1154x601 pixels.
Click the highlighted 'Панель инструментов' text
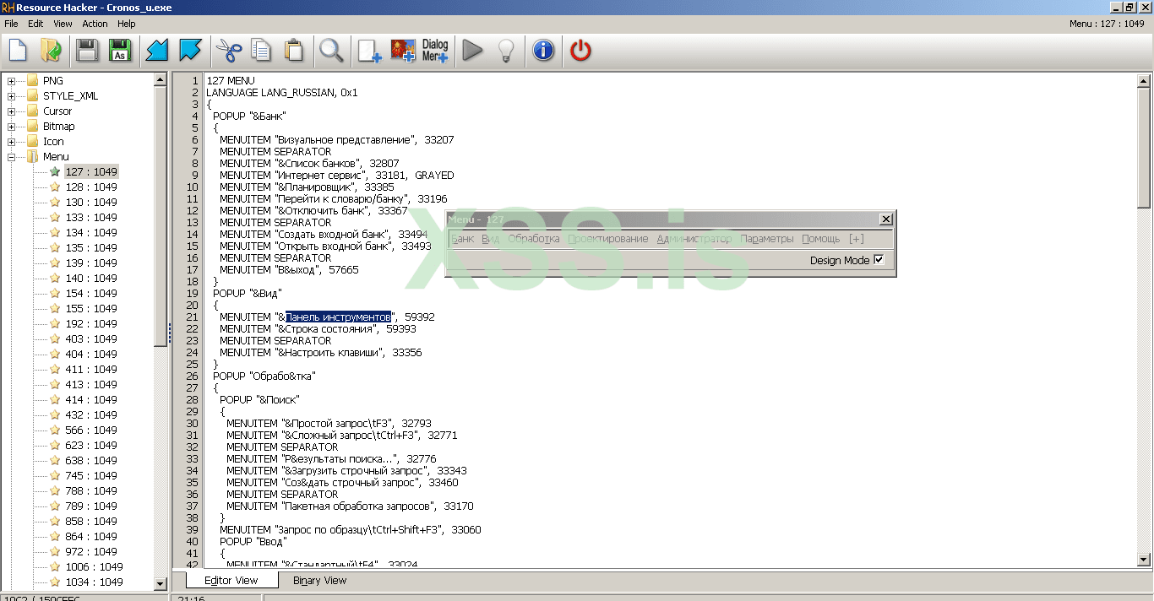click(338, 317)
